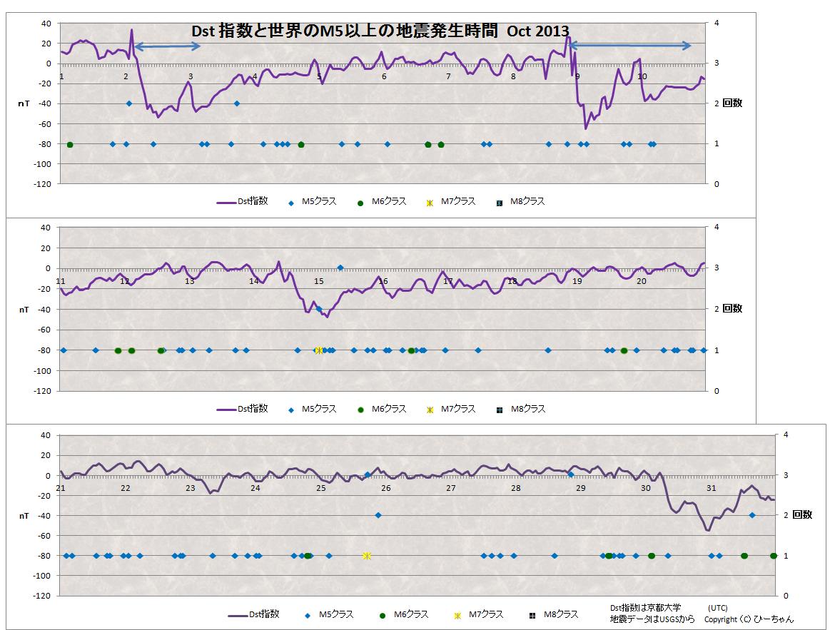Screen dimensions: 830x630
Task: Click the M5 diamond icon in top chart legend
Action: click(291, 203)
